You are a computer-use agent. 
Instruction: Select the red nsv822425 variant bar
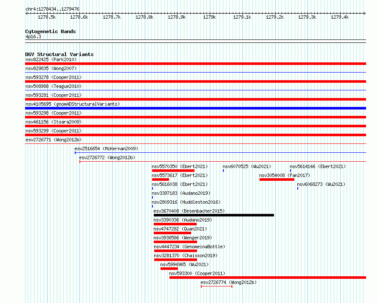coord(195,64)
